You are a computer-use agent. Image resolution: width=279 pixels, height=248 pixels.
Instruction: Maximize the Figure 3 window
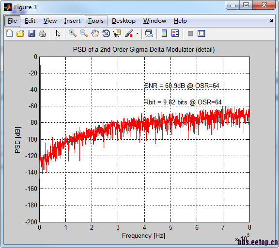click(246, 5)
